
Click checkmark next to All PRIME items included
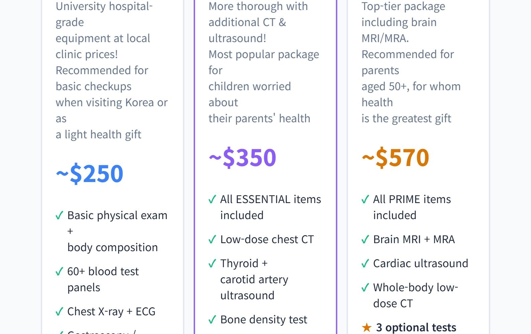click(365, 199)
